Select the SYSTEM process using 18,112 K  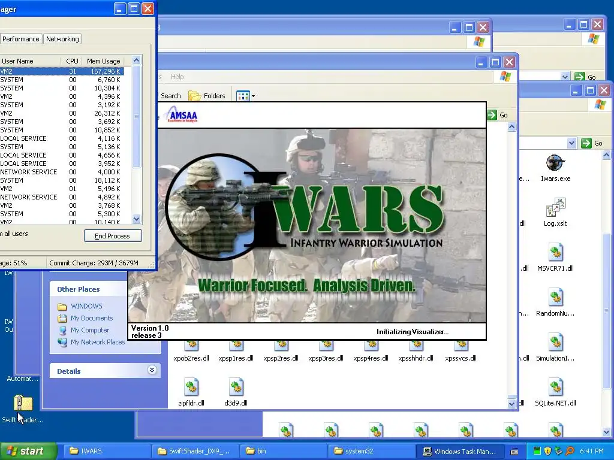(62, 180)
